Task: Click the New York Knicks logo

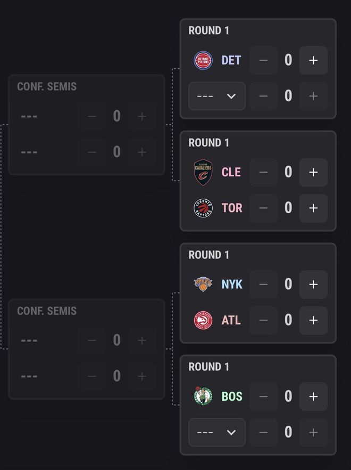Action: [204, 284]
